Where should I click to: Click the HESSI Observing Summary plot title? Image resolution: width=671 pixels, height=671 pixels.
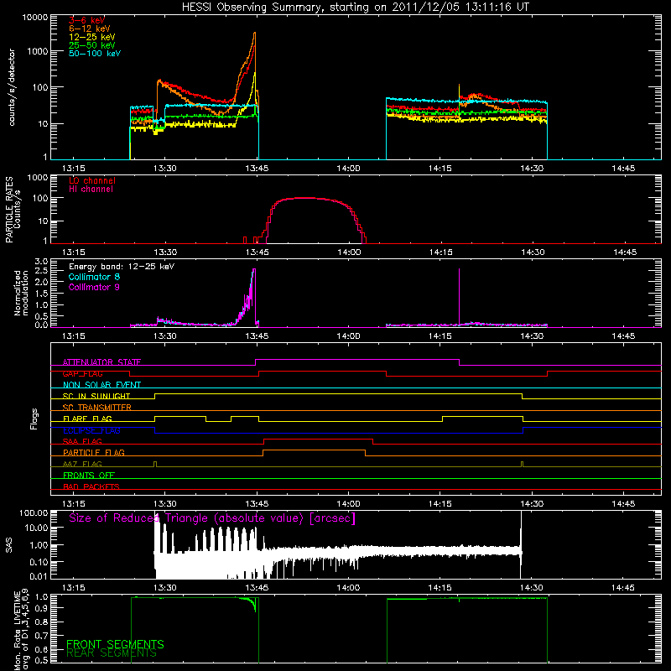click(356, 7)
